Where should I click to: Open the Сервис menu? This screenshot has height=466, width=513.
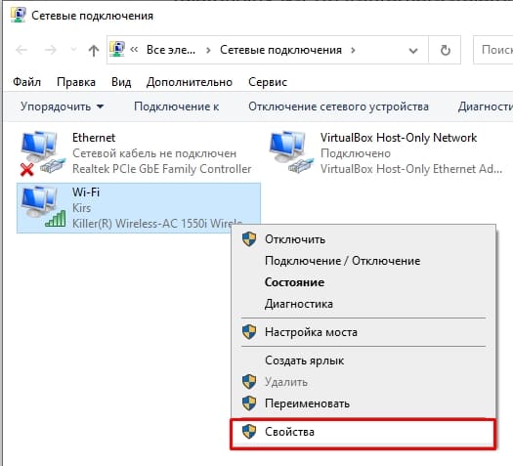click(x=268, y=82)
